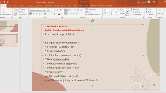
Task: Toggle Align Right paragraph button
Action: [71, 14]
